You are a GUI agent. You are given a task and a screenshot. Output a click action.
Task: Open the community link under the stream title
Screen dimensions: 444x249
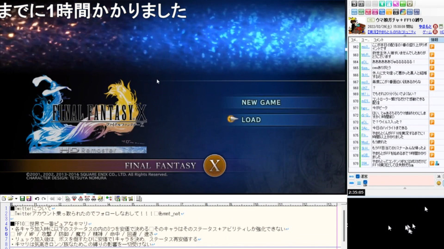(392, 32)
